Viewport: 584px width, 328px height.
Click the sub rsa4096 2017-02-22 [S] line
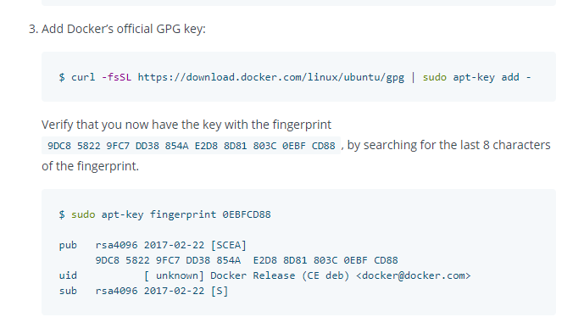coord(143,291)
